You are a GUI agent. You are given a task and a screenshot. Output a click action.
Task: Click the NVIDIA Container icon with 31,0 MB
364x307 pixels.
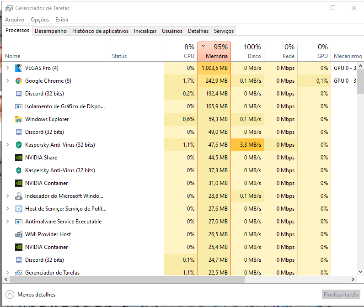click(x=19, y=183)
